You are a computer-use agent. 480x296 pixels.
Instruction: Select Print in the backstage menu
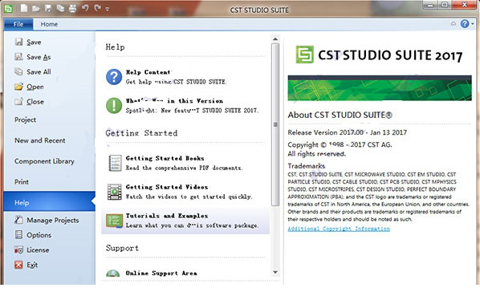click(x=22, y=182)
